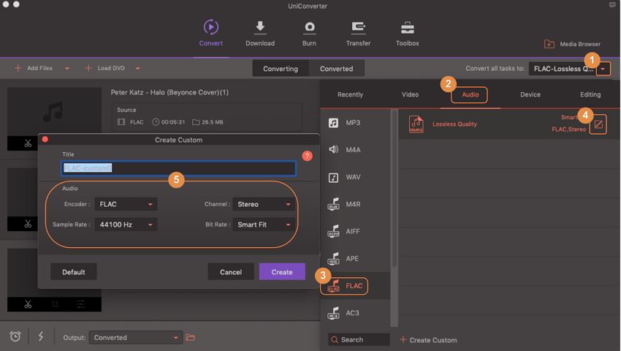Viewport: 621px width, 351px height.
Task: Open the Bit Rate Smart Fit dropdown
Action: point(264,224)
